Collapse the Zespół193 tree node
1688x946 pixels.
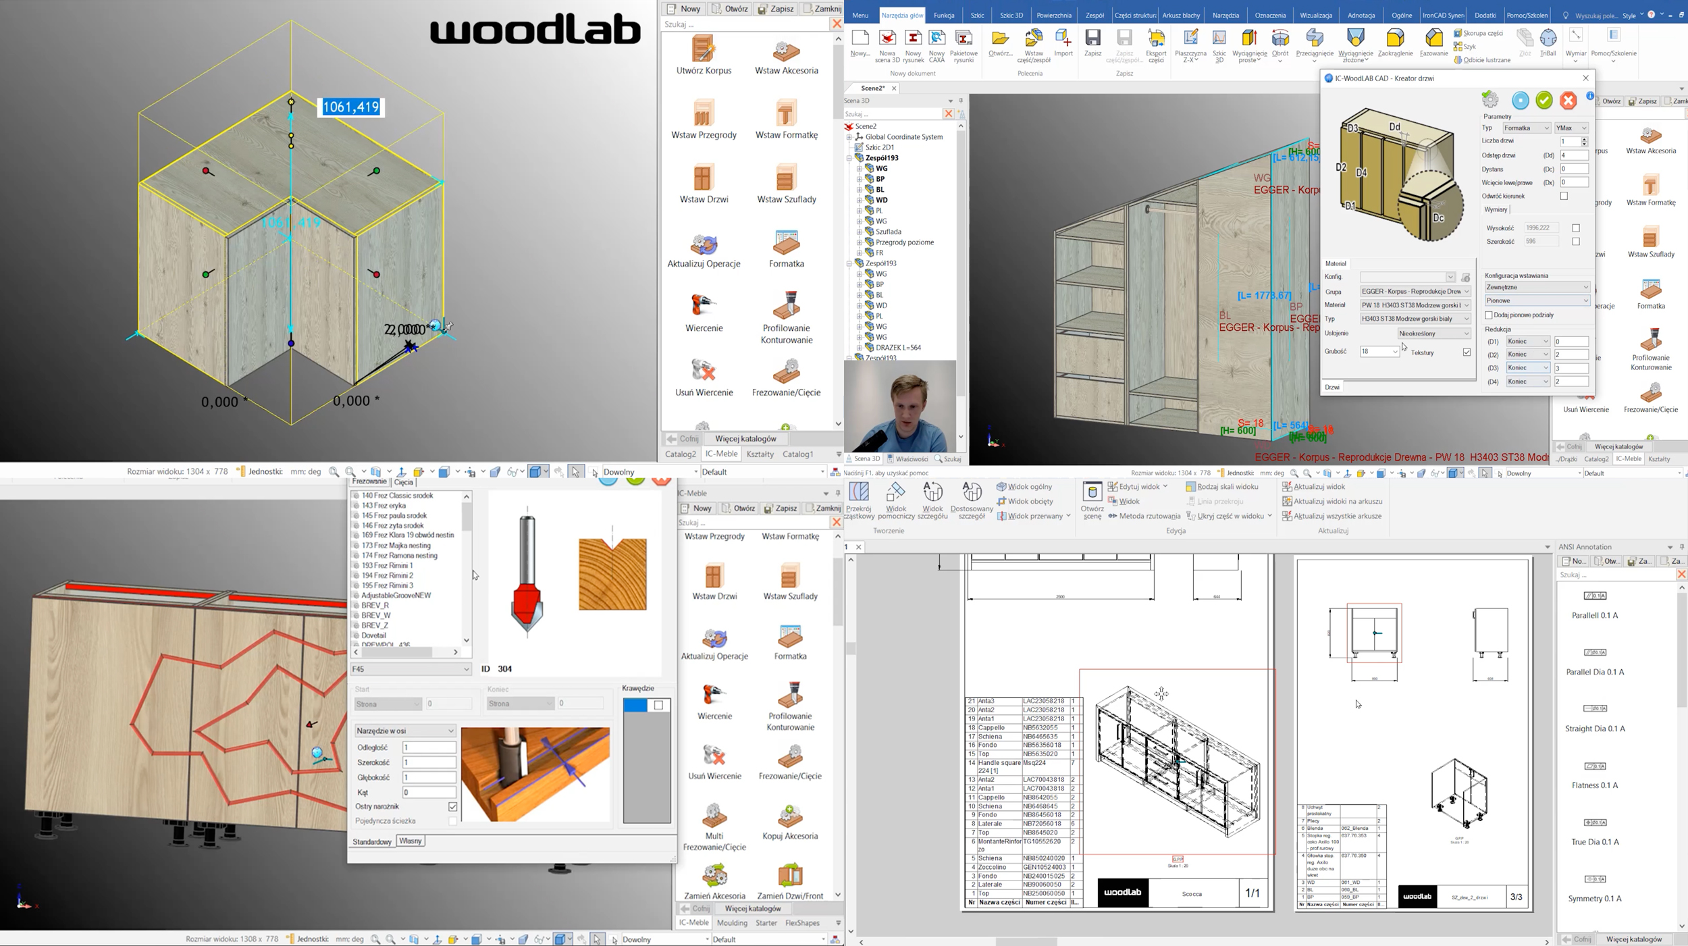[849, 158]
